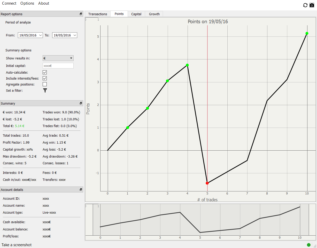Image resolution: width=317 pixels, height=248 pixels.
Task: Click the Profit Factor: 1.99 text
Action: (16, 142)
